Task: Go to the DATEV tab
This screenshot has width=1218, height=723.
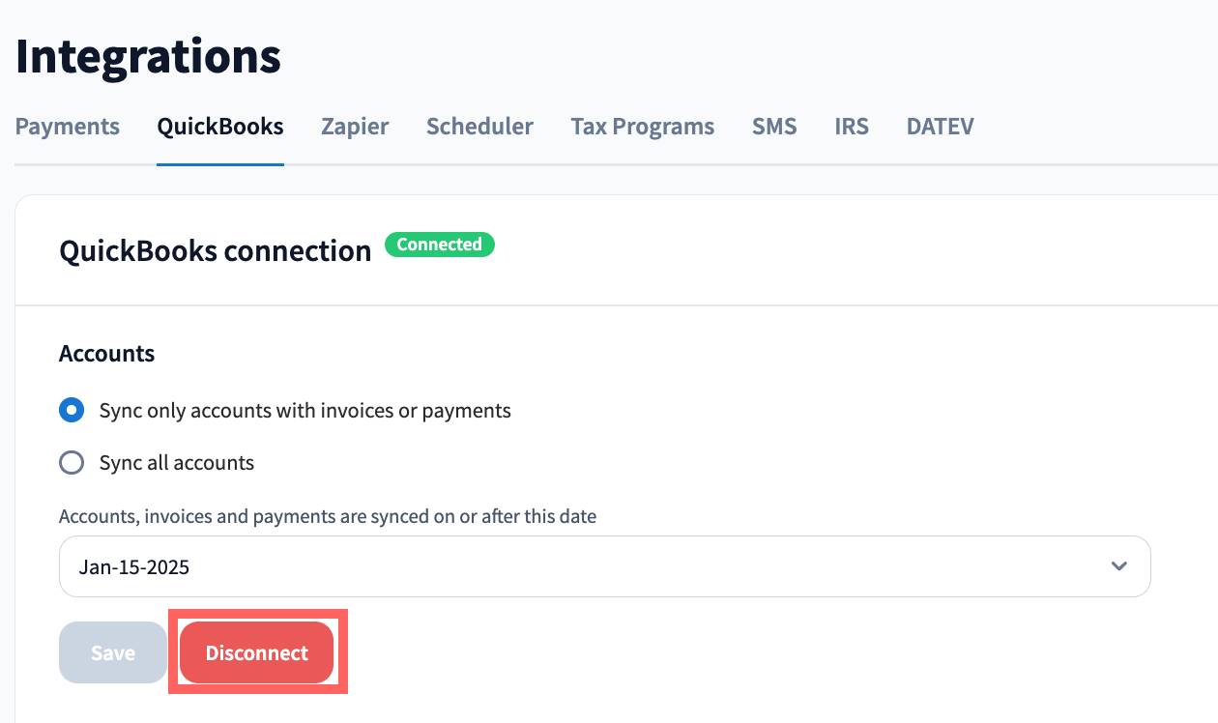Action: tap(940, 127)
